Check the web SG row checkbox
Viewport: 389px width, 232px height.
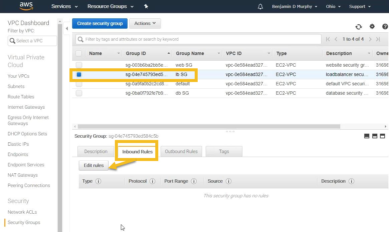pyautogui.click(x=79, y=65)
